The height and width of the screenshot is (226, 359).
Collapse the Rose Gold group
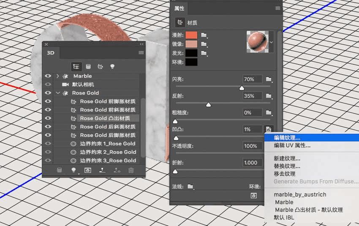click(57, 93)
